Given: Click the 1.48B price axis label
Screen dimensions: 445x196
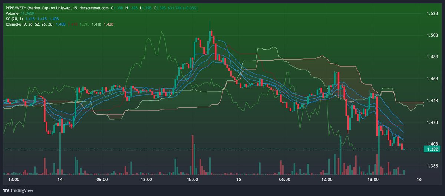Looking at the screenshot, I should 432,57.
